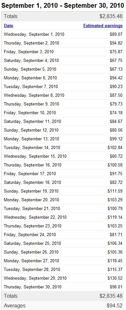Image resolution: width=126 pixels, height=310 pixels.
Task: Click the bottom Totals $2,835.48 value
Action: 111,296
